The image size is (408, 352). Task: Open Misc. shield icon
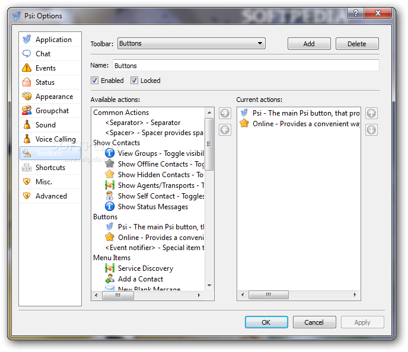[x=27, y=181]
